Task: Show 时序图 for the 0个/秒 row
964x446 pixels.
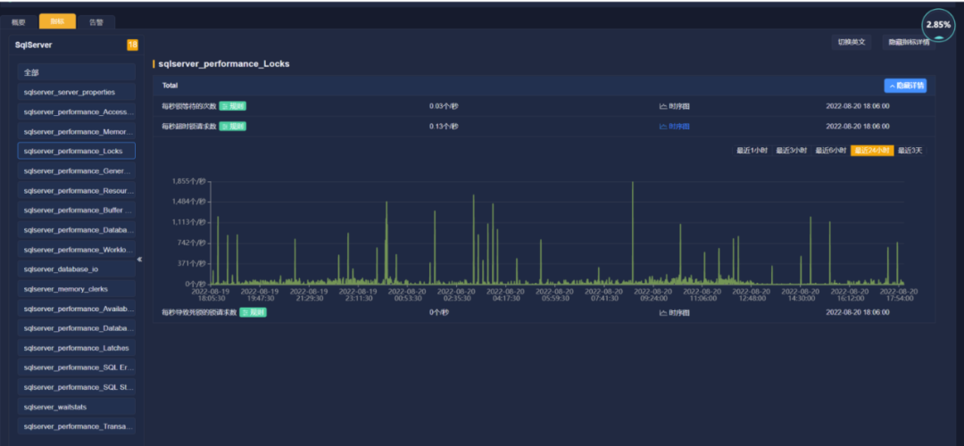Action: pyautogui.click(x=675, y=313)
